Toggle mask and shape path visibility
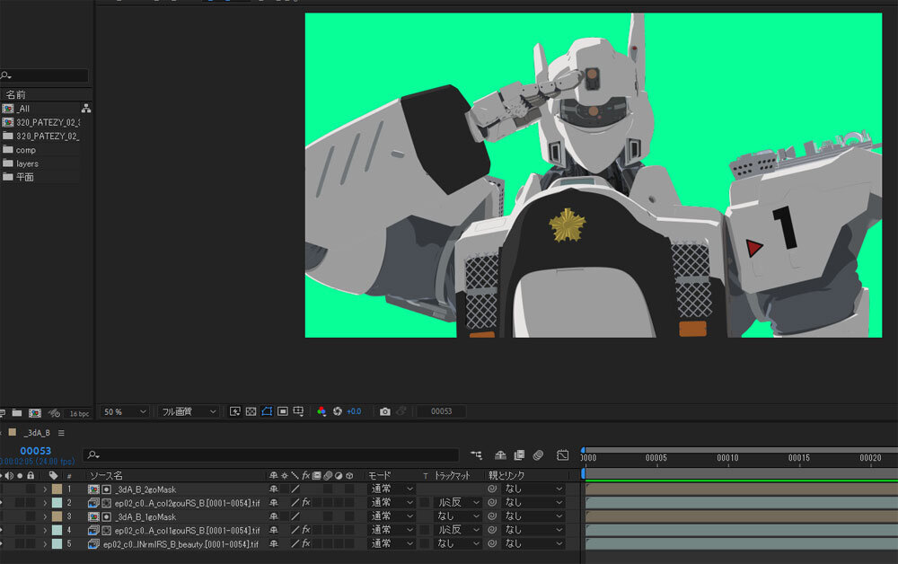The height and width of the screenshot is (564, 898). pyautogui.click(x=267, y=411)
